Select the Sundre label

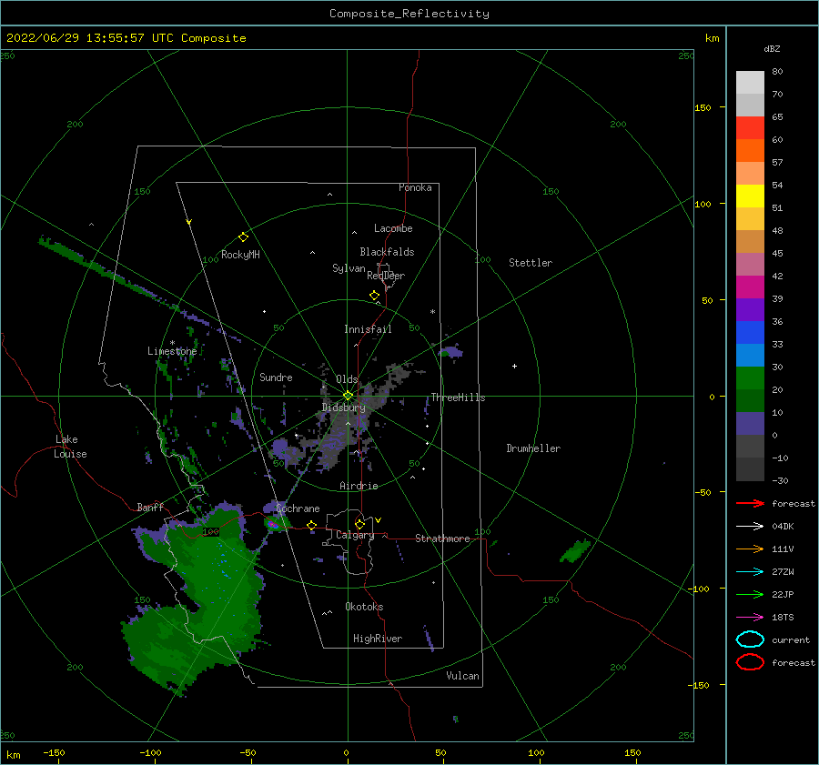[276, 377]
